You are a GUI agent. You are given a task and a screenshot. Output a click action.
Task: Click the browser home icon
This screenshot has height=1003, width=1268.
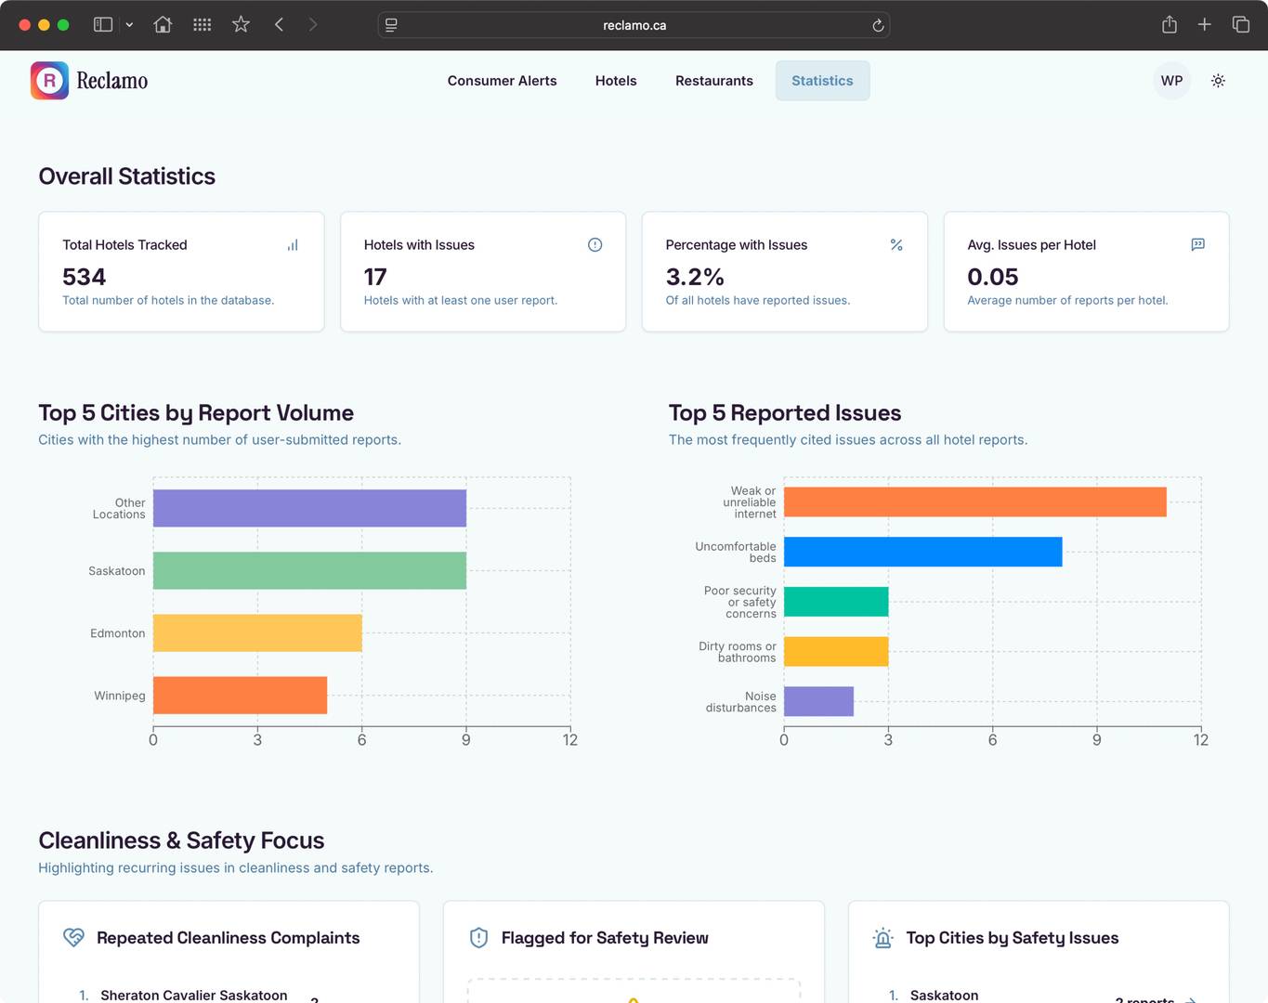(x=163, y=25)
